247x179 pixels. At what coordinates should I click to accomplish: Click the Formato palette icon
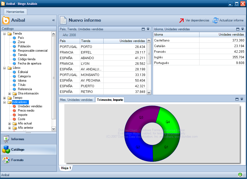(x=6, y=160)
